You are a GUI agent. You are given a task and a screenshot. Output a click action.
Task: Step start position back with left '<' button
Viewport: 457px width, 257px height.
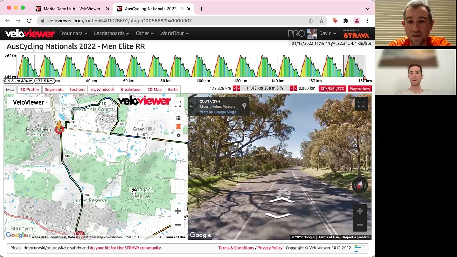(235, 89)
